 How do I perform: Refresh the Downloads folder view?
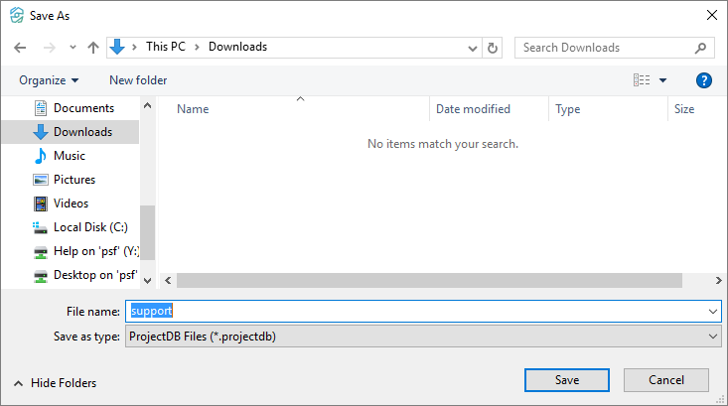pyautogui.click(x=494, y=48)
